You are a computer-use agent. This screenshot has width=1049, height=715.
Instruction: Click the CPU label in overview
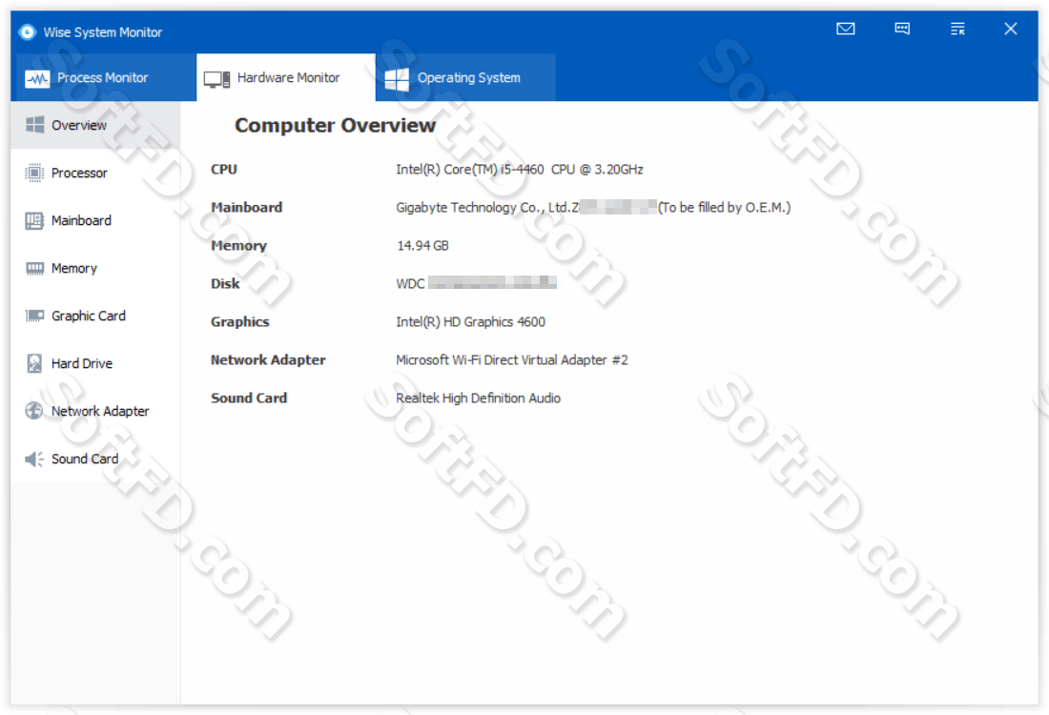tap(224, 170)
